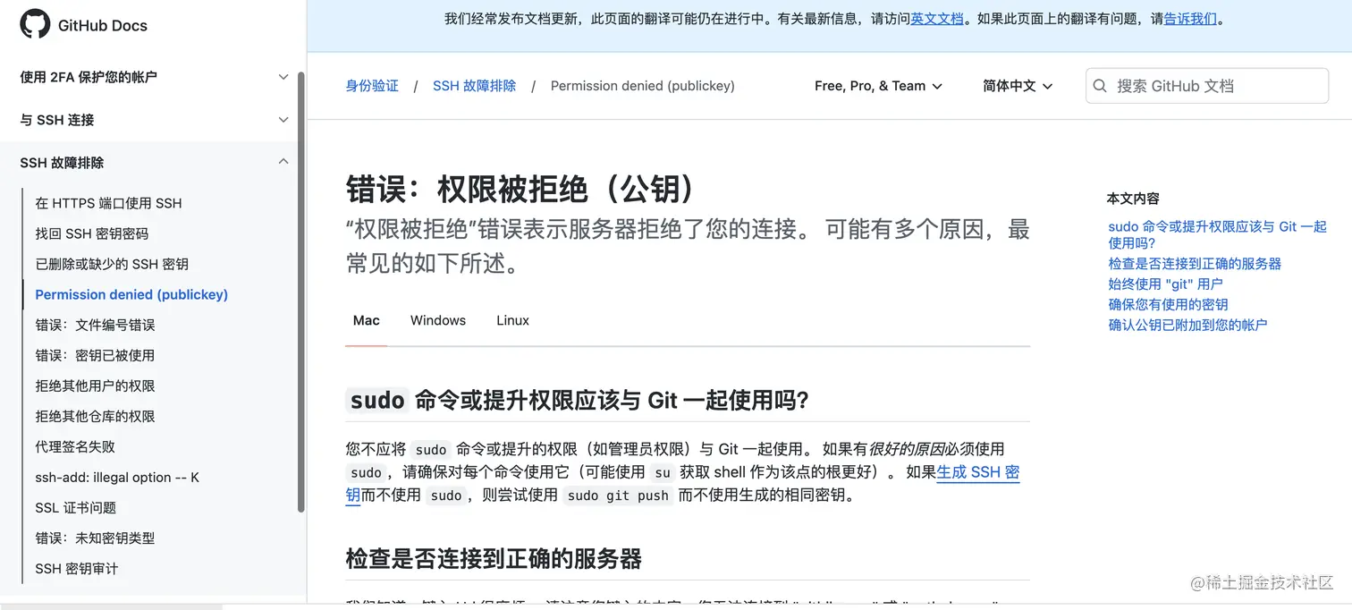Image resolution: width=1352 pixels, height=610 pixels.
Task: Open 已删除或缺少的 SSH 密钥 sidebar item
Action: [112, 264]
